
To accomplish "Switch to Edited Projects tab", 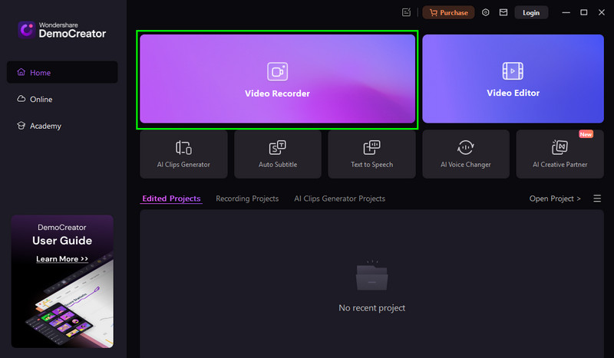I will pyautogui.click(x=171, y=199).
